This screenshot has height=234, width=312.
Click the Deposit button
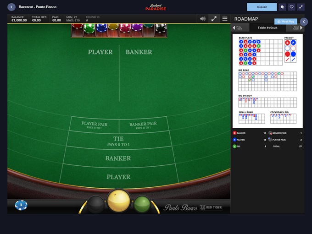262,7
